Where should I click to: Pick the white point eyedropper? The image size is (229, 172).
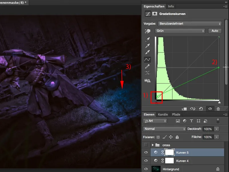[x=147, y=52]
